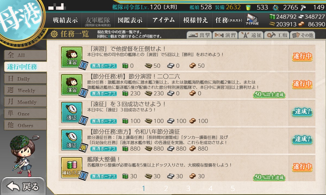Viewport: 326px width, 195px height.
Task: Filter quests by 出撃 category
Action: coord(199,35)
